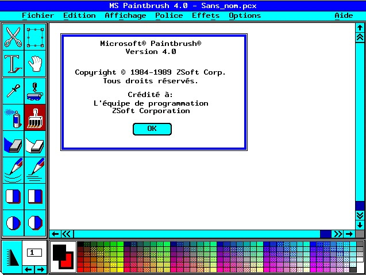This screenshot has height=275, width=366.
Task: Choose the Curve pencil tool
Action: point(13,170)
